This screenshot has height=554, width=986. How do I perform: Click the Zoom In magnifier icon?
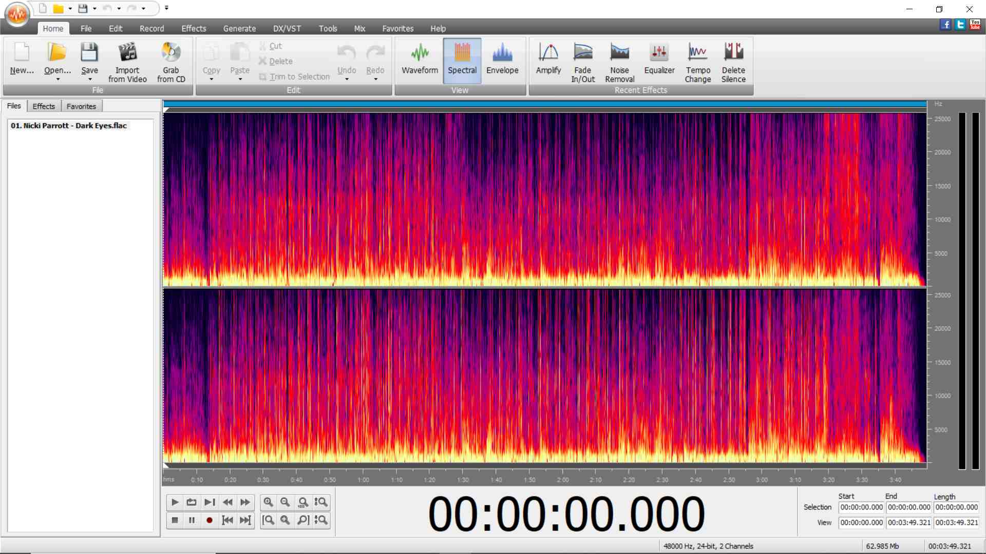[268, 502]
